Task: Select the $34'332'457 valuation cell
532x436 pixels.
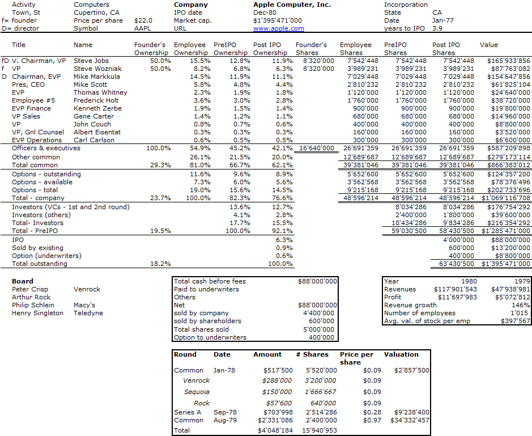Action: tap(410, 420)
